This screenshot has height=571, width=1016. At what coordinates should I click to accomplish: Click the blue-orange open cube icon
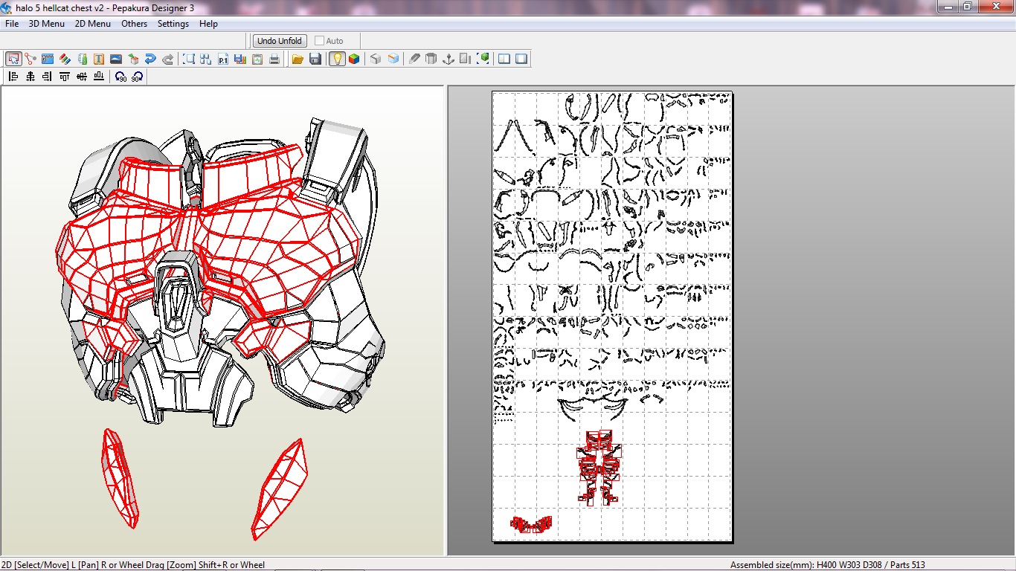(393, 59)
